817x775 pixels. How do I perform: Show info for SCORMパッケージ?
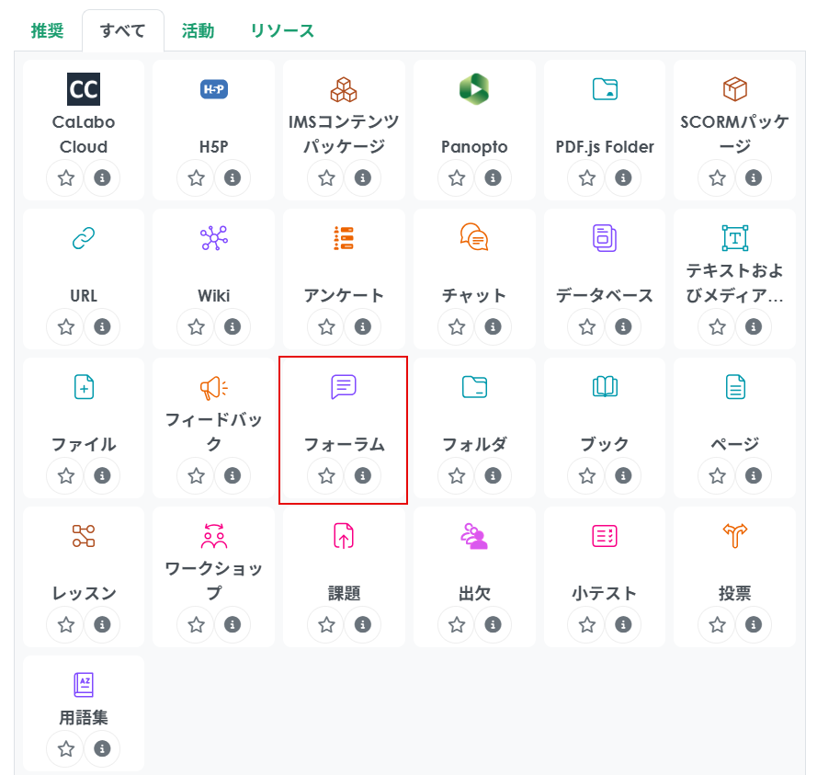click(x=754, y=177)
